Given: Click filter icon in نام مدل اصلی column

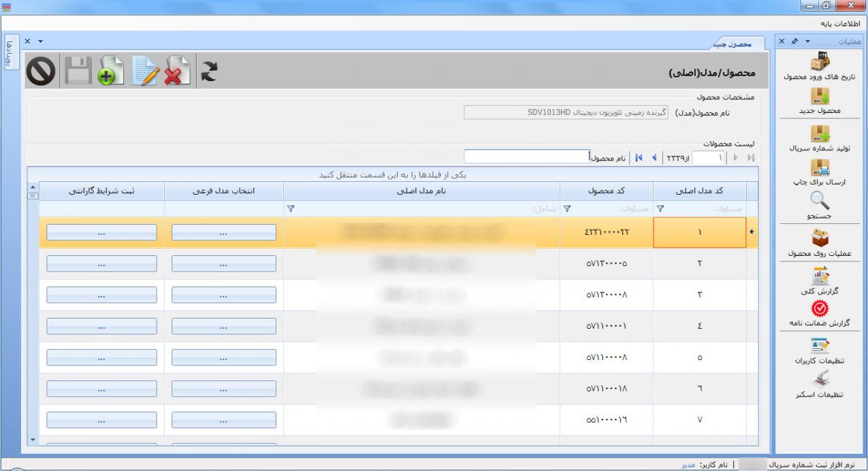Looking at the screenshot, I should point(290,210).
